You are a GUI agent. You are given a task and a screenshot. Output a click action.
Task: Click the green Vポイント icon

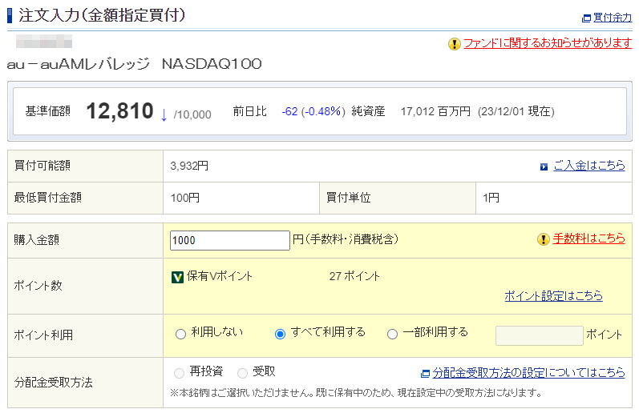pos(178,277)
